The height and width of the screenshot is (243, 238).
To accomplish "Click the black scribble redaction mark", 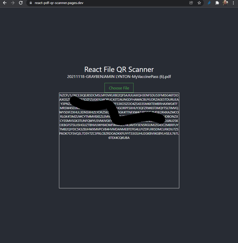I will click(112, 110).
